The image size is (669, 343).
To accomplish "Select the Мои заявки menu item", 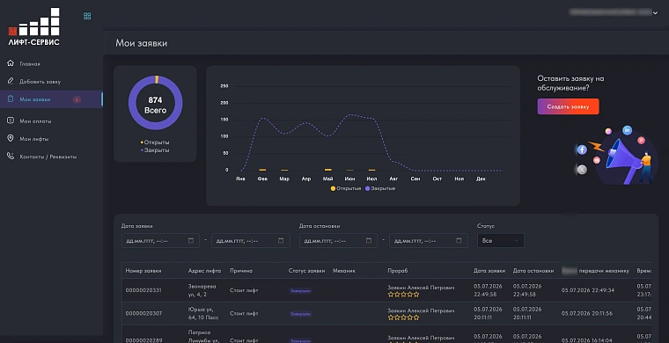I will pos(51,99).
